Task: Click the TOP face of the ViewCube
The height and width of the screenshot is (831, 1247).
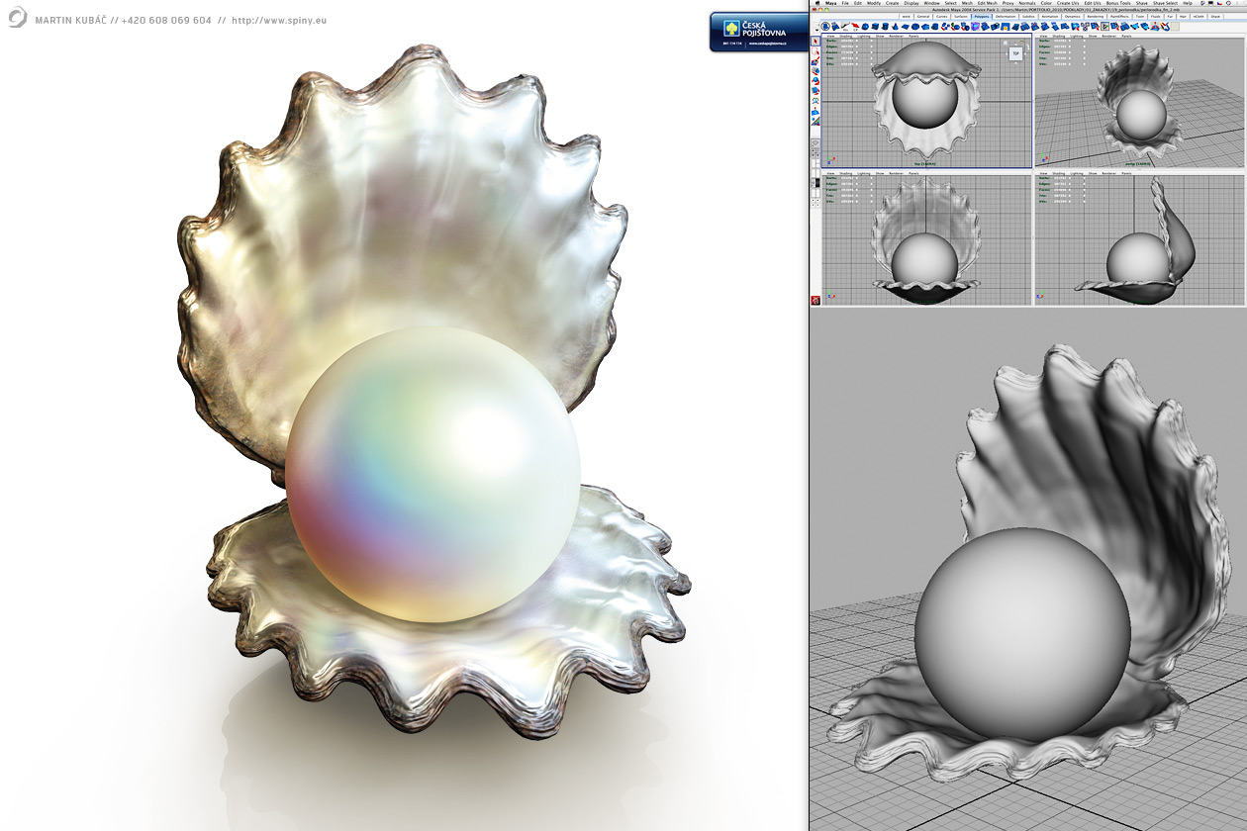Action: (1014, 53)
